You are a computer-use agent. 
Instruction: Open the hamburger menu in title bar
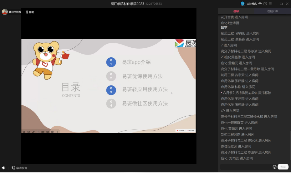click(x=270, y=4)
